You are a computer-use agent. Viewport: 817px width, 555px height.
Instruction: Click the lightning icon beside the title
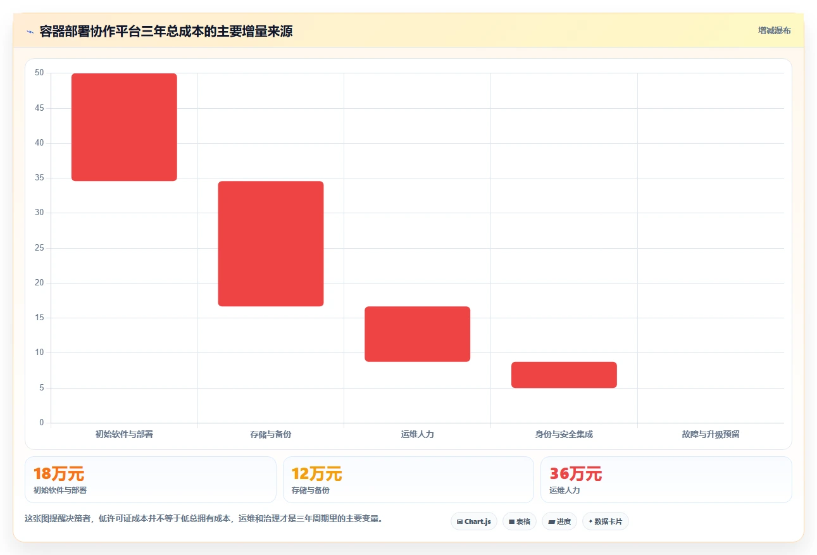tap(30, 31)
